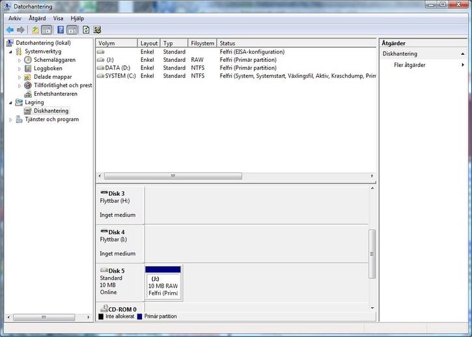This screenshot has width=472, height=337.
Task: Open the Hjälp menu
Action: pos(77,18)
